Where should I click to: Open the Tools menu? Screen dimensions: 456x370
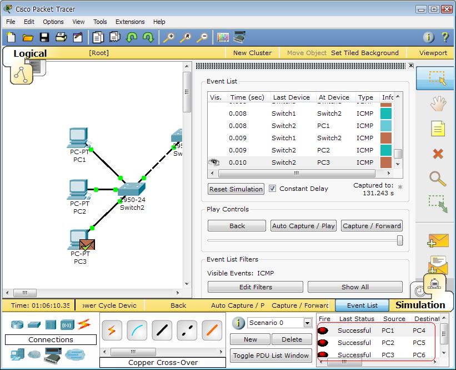point(100,22)
